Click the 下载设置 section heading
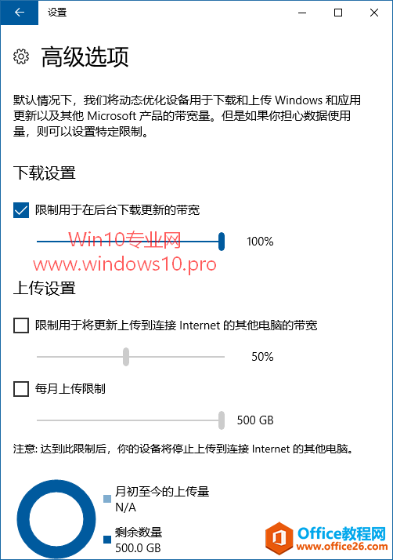The image size is (393, 560). [x=45, y=173]
